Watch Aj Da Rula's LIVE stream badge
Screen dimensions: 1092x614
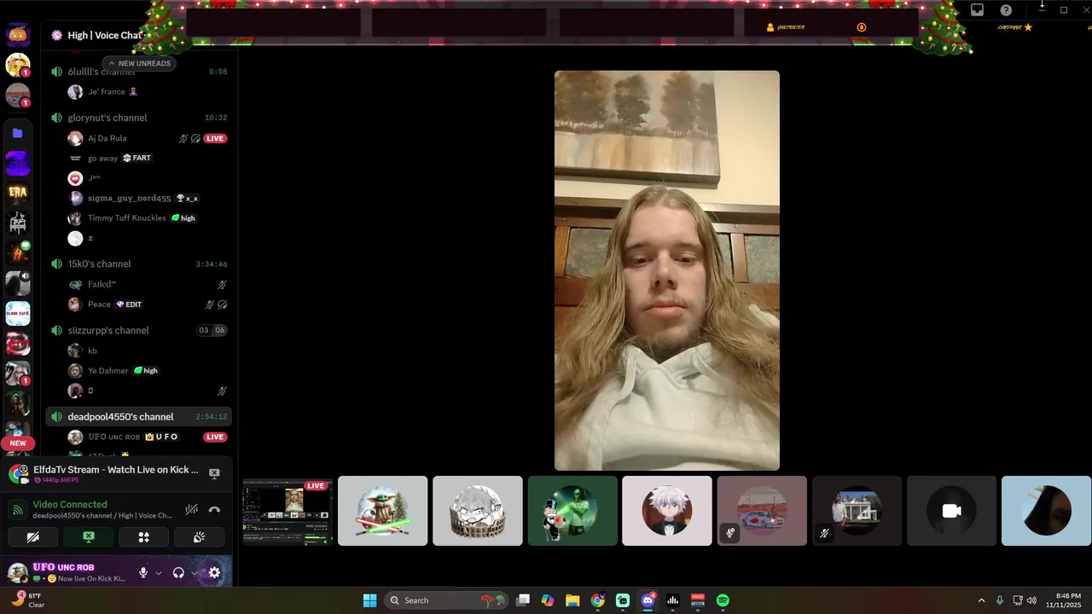tap(215, 138)
